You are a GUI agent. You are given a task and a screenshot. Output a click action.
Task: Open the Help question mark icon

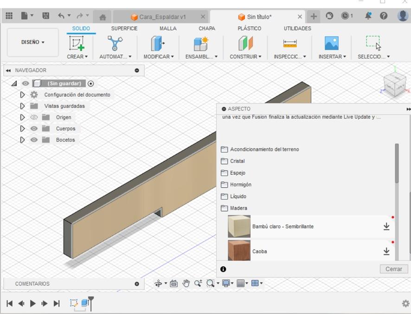pos(384,16)
